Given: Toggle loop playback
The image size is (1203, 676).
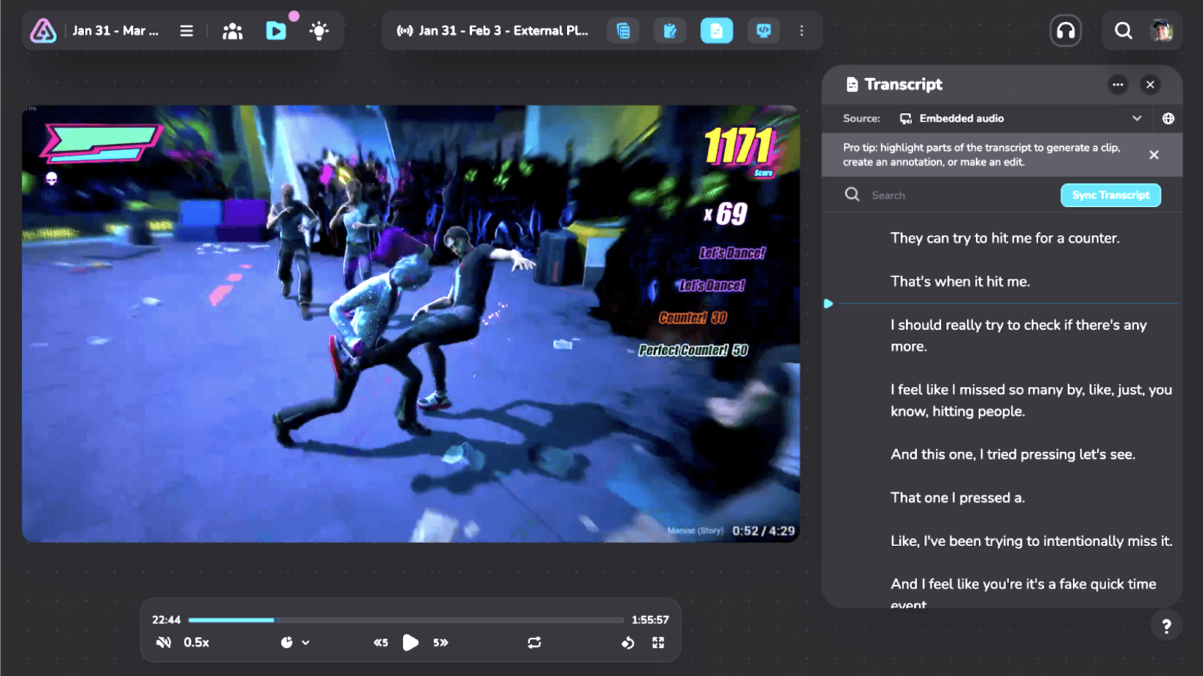Looking at the screenshot, I should coord(535,643).
